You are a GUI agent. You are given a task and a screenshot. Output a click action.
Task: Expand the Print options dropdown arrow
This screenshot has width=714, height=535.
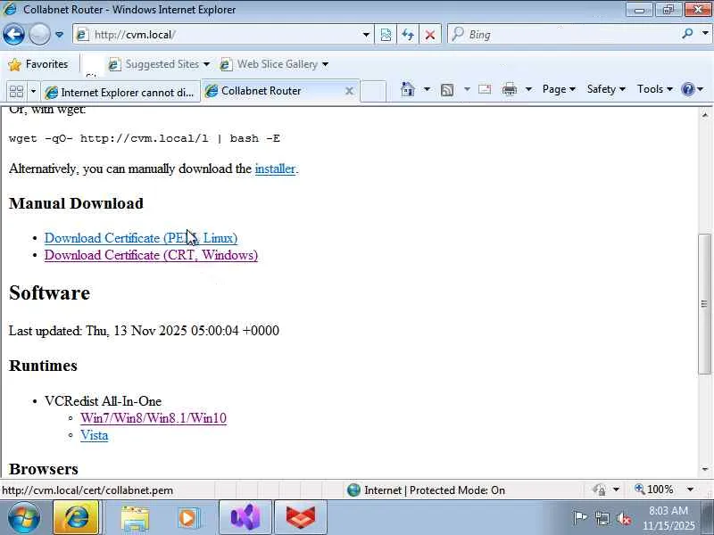click(x=528, y=89)
